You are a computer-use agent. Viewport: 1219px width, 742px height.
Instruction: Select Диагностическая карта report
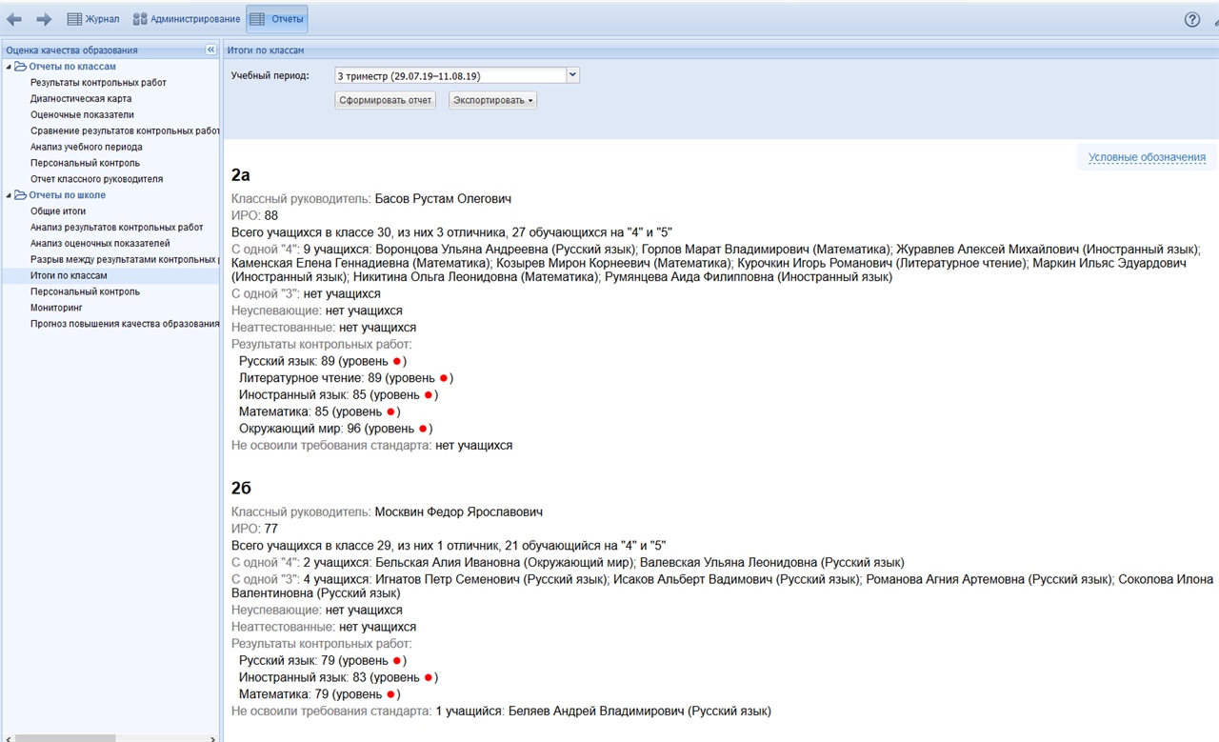(81, 99)
